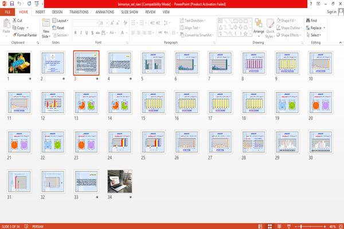Toggle numbered list
The height and width of the screenshot is (229, 344).
pyautogui.click(x=142, y=23)
